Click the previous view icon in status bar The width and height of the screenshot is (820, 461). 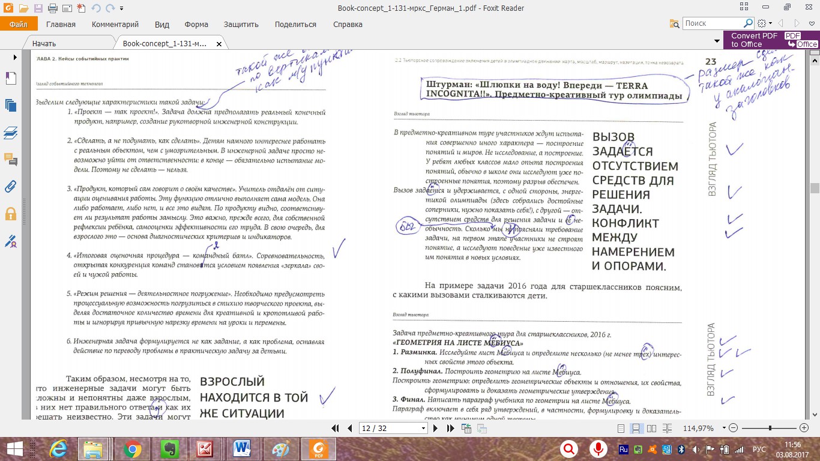tap(466, 428)
